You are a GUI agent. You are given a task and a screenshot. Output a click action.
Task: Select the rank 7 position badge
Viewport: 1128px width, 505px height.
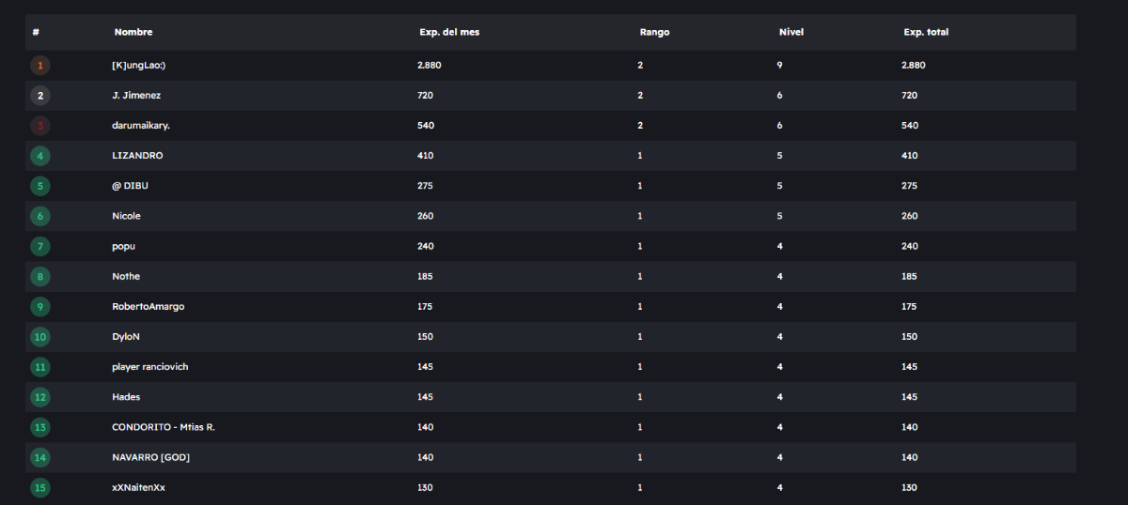tap(39, 246)
